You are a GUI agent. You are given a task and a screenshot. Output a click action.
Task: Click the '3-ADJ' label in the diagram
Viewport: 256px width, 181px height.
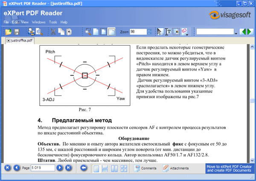pos(49,99)
